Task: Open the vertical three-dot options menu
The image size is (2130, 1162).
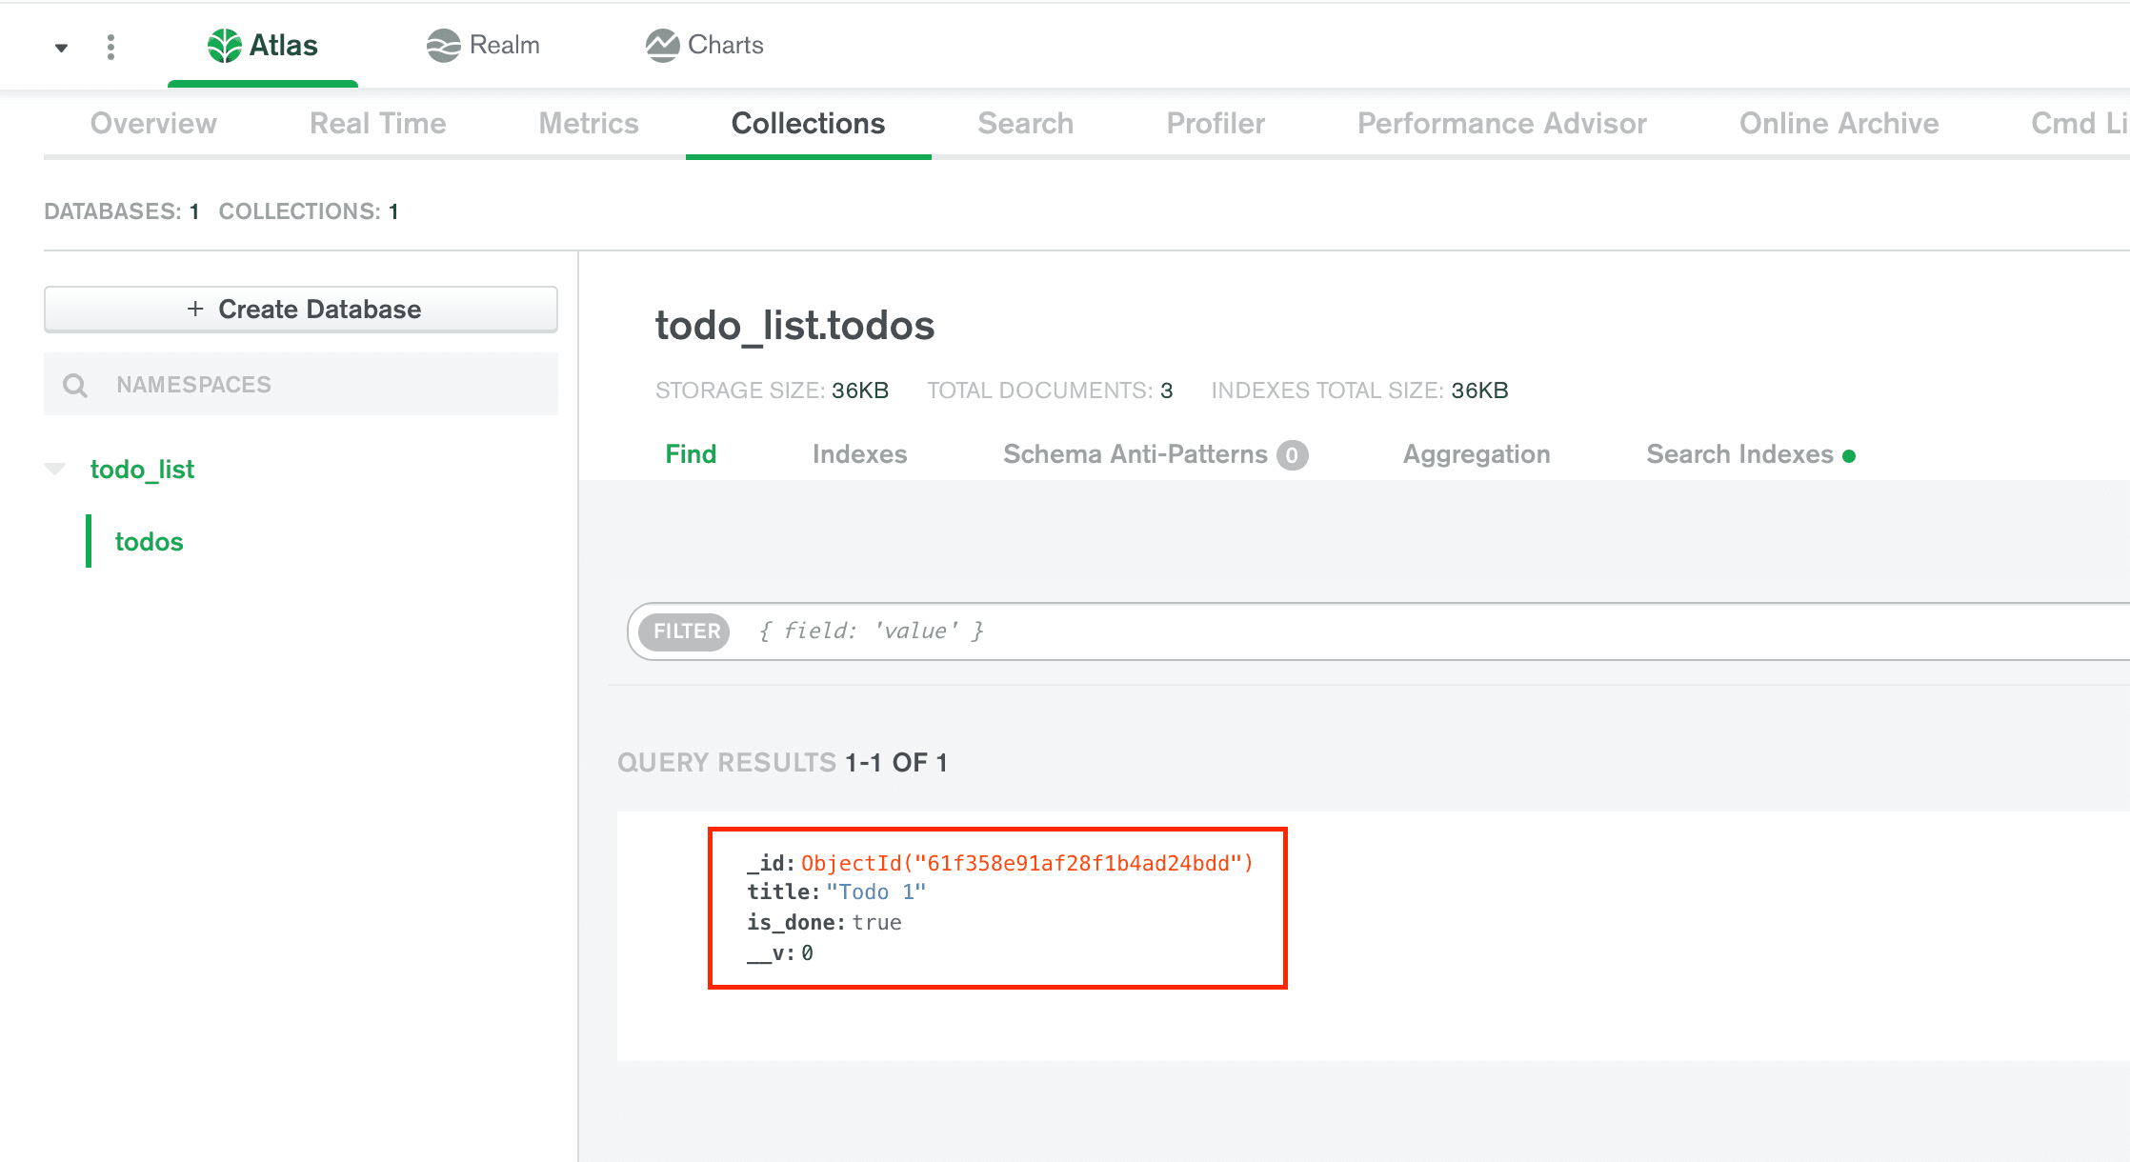Action: click(111, 47)
